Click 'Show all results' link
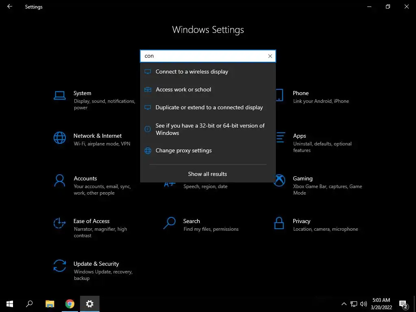Screen dimensions: 416x312 [208, 174]
